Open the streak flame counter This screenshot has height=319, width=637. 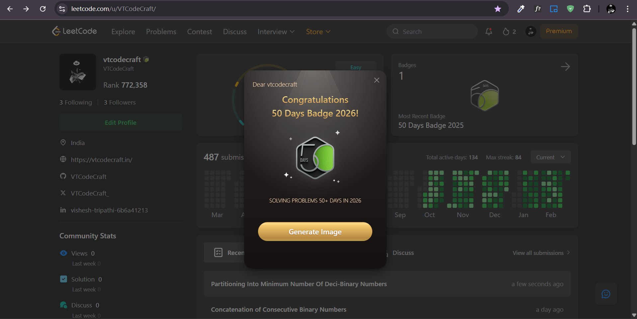coord(509,32)
